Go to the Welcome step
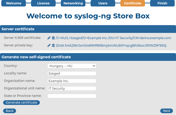The height and width of the screenshot is (115, 176). [x=13, y=3]
